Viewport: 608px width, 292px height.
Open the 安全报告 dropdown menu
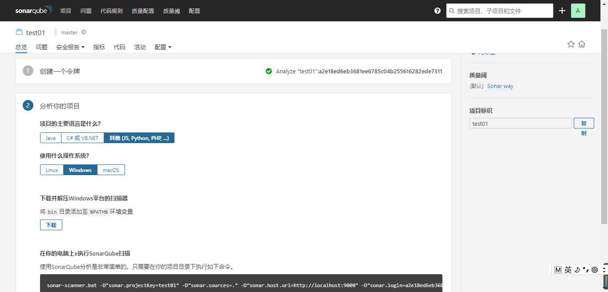coord(70,47)
